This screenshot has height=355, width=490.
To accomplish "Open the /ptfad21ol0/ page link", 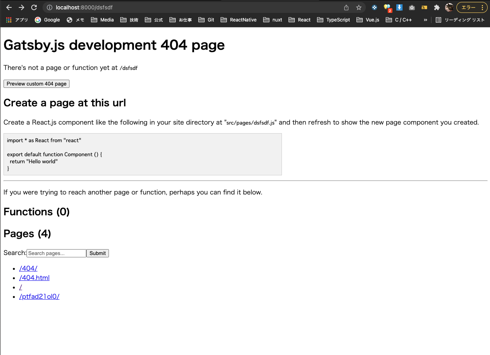I will tap(39, 296).
